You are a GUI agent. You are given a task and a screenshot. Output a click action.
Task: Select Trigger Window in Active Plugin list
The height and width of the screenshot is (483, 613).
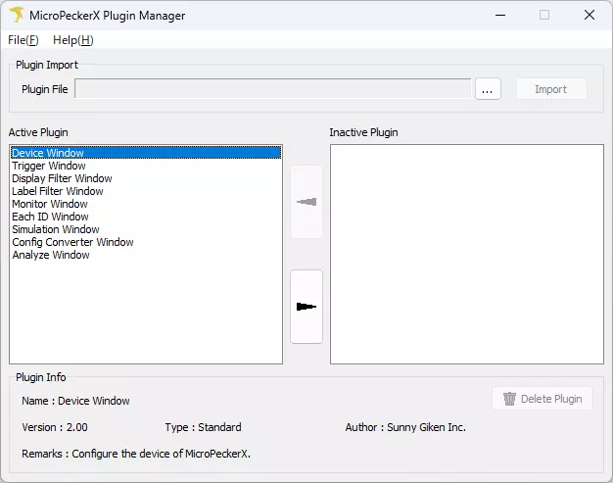(146, 166)
